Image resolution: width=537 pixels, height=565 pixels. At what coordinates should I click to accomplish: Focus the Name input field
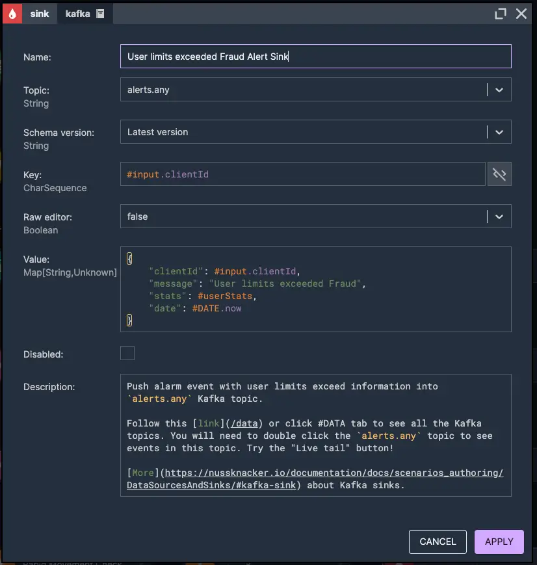coord(316,57)
